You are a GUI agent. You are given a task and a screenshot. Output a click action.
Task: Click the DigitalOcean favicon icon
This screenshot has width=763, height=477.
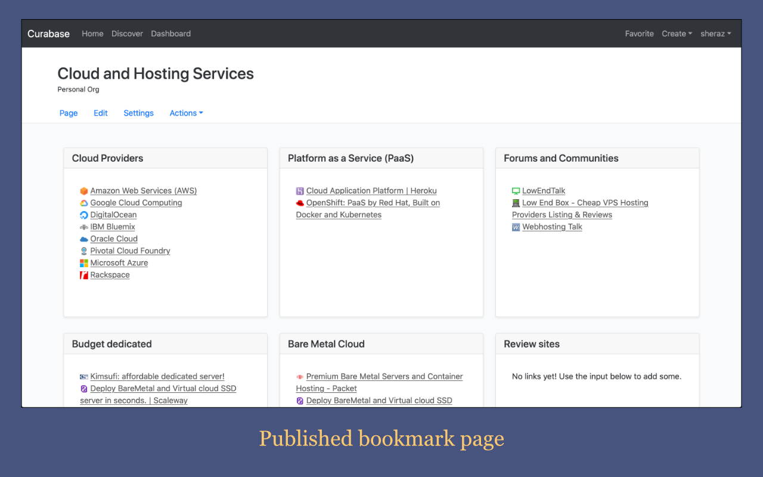pos(84,215)
